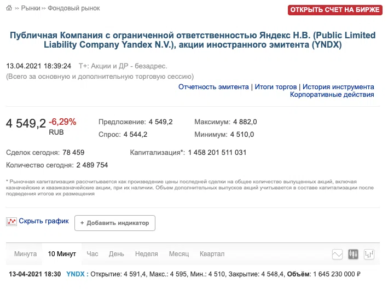Open the Отчетность эмитента link
The height and width of the screenshot is (289, 388).
pos(213,86)
